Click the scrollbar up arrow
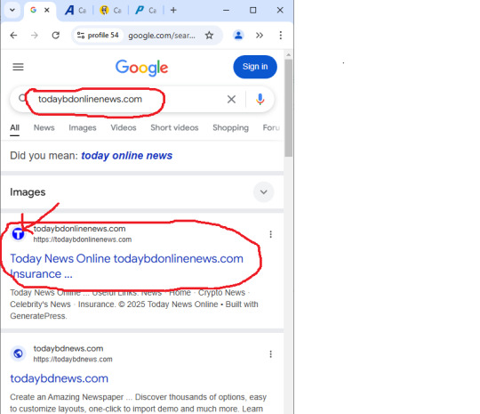The width and height of the screenshot is (480, 414). click(288, 55)
